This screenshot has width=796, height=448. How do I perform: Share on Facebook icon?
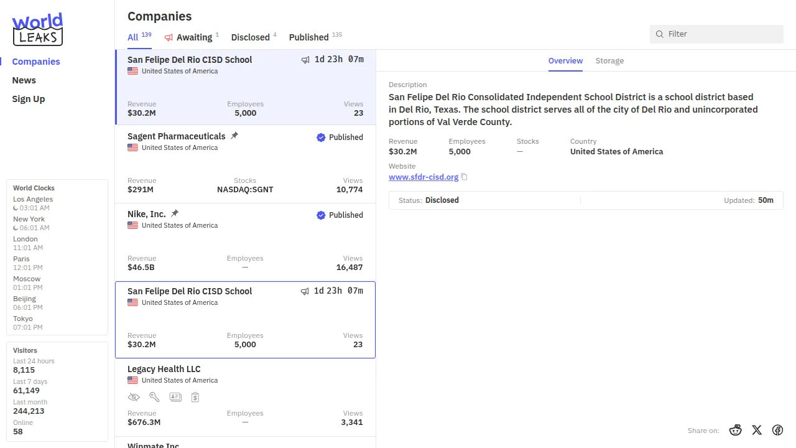point(777,430)
